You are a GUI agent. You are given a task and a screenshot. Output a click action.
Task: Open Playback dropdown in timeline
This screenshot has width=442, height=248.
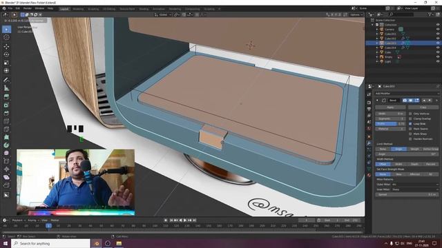[x=19, y=220]
